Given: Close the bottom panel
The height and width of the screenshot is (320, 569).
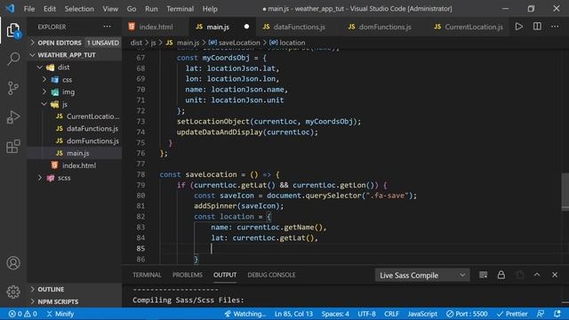Looking at the screenshot, I should [555, 275].
